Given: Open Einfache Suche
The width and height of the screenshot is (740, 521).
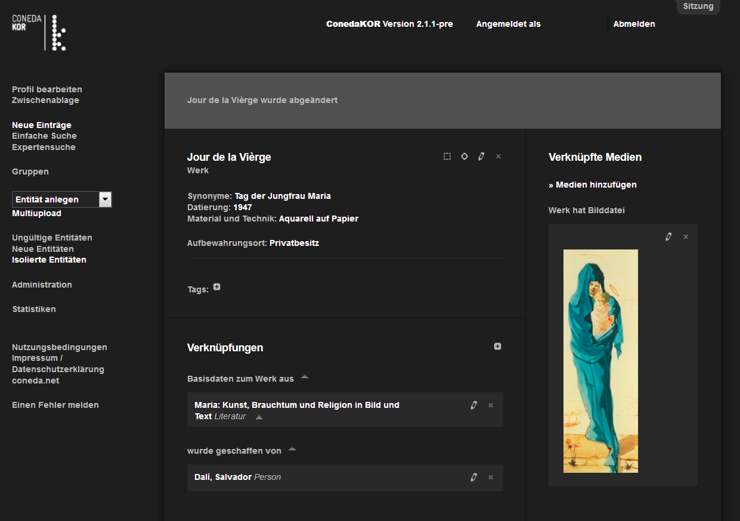Looking at the screenshot, I should [x=44, y=136].
